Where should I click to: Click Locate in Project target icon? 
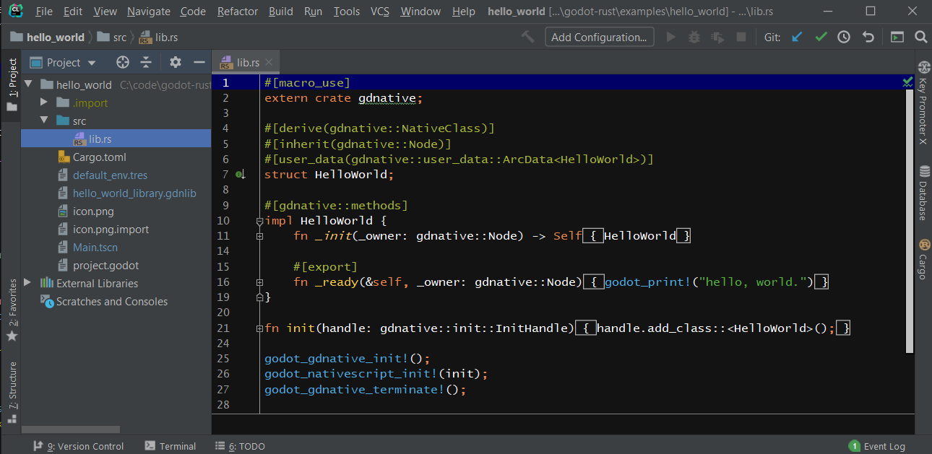tap(123, 62)
